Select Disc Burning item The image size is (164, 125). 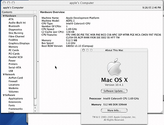(16, 33)
